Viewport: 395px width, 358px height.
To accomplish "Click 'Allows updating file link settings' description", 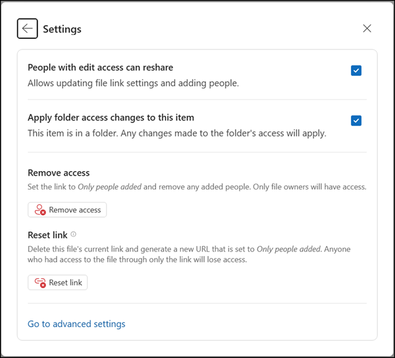I will (x=133, y=83).
